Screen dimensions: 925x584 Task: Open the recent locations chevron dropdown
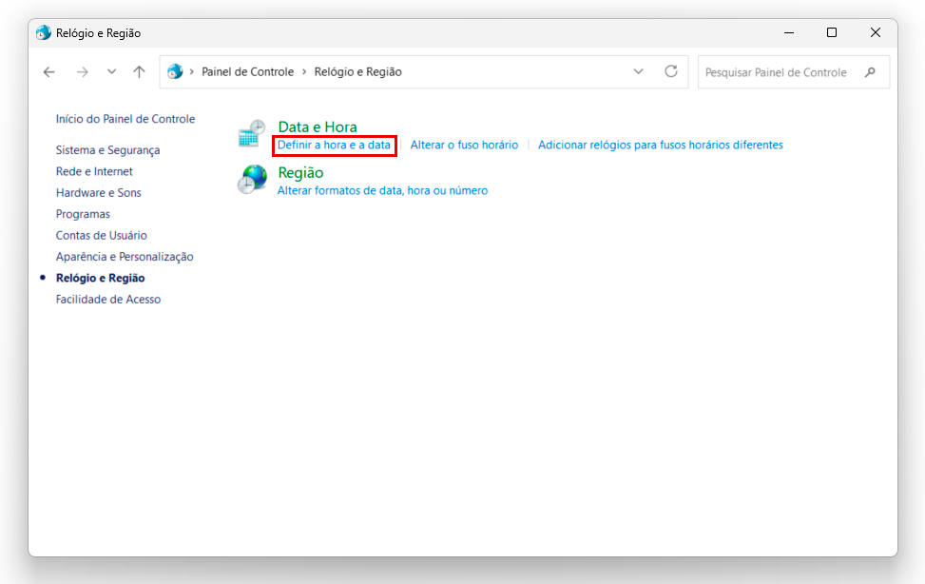(x=111, y=72)
